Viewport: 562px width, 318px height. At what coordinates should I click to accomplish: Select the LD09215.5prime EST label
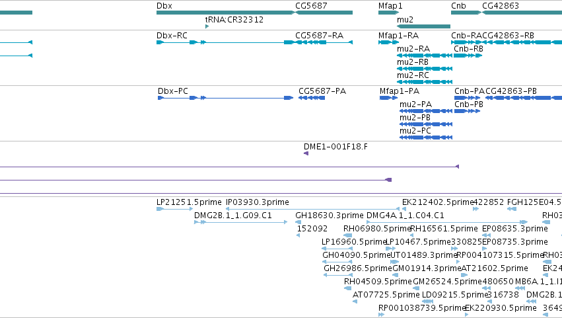pos(455,296)
